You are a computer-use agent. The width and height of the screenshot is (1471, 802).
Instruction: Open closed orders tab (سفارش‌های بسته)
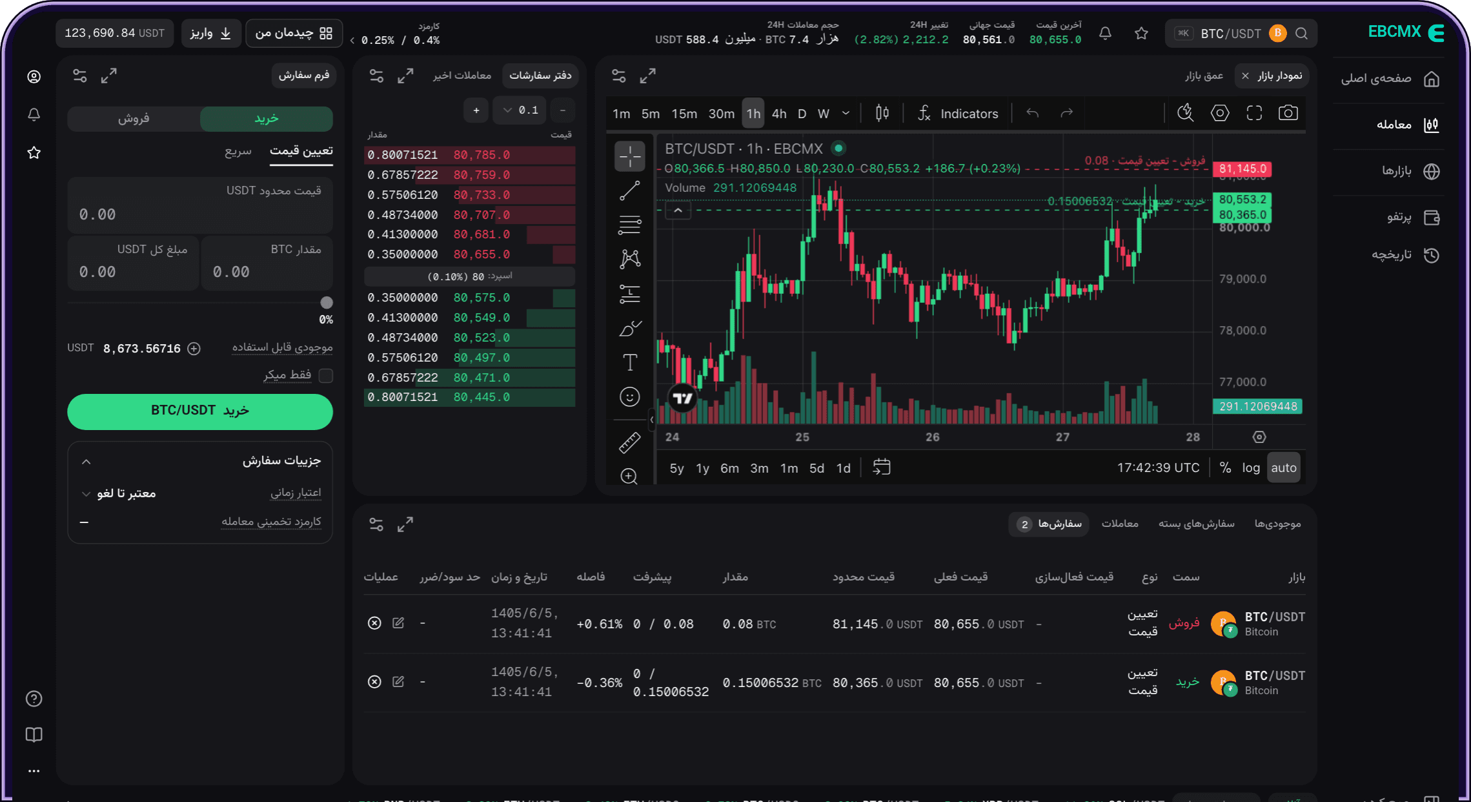1196,524
